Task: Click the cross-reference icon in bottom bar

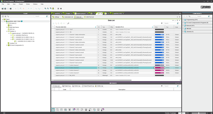Action: click(x=61, y=110)
